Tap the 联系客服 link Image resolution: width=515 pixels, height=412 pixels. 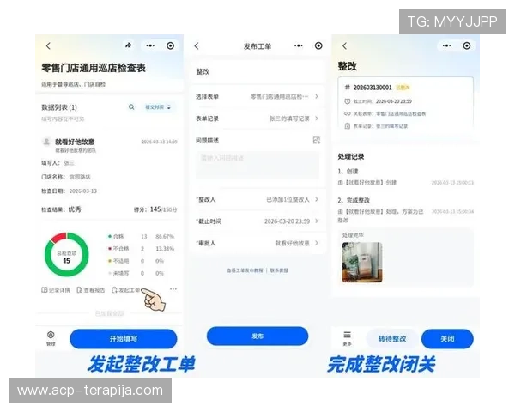[279, 270]
